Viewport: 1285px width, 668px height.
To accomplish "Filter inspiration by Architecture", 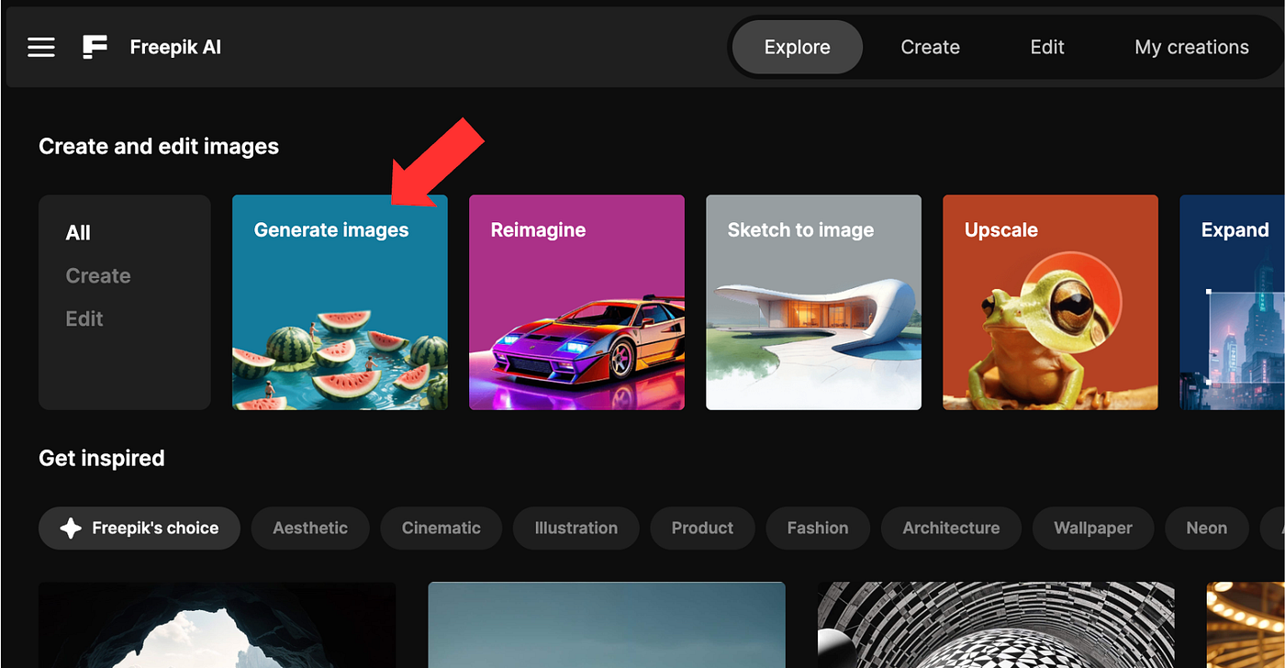I will (x=951, y=528).
